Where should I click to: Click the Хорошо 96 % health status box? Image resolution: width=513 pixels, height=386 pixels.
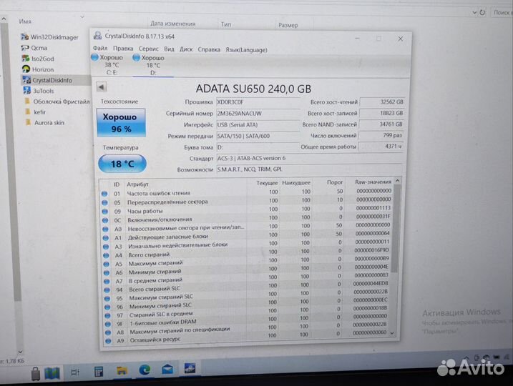coord(121,122)
